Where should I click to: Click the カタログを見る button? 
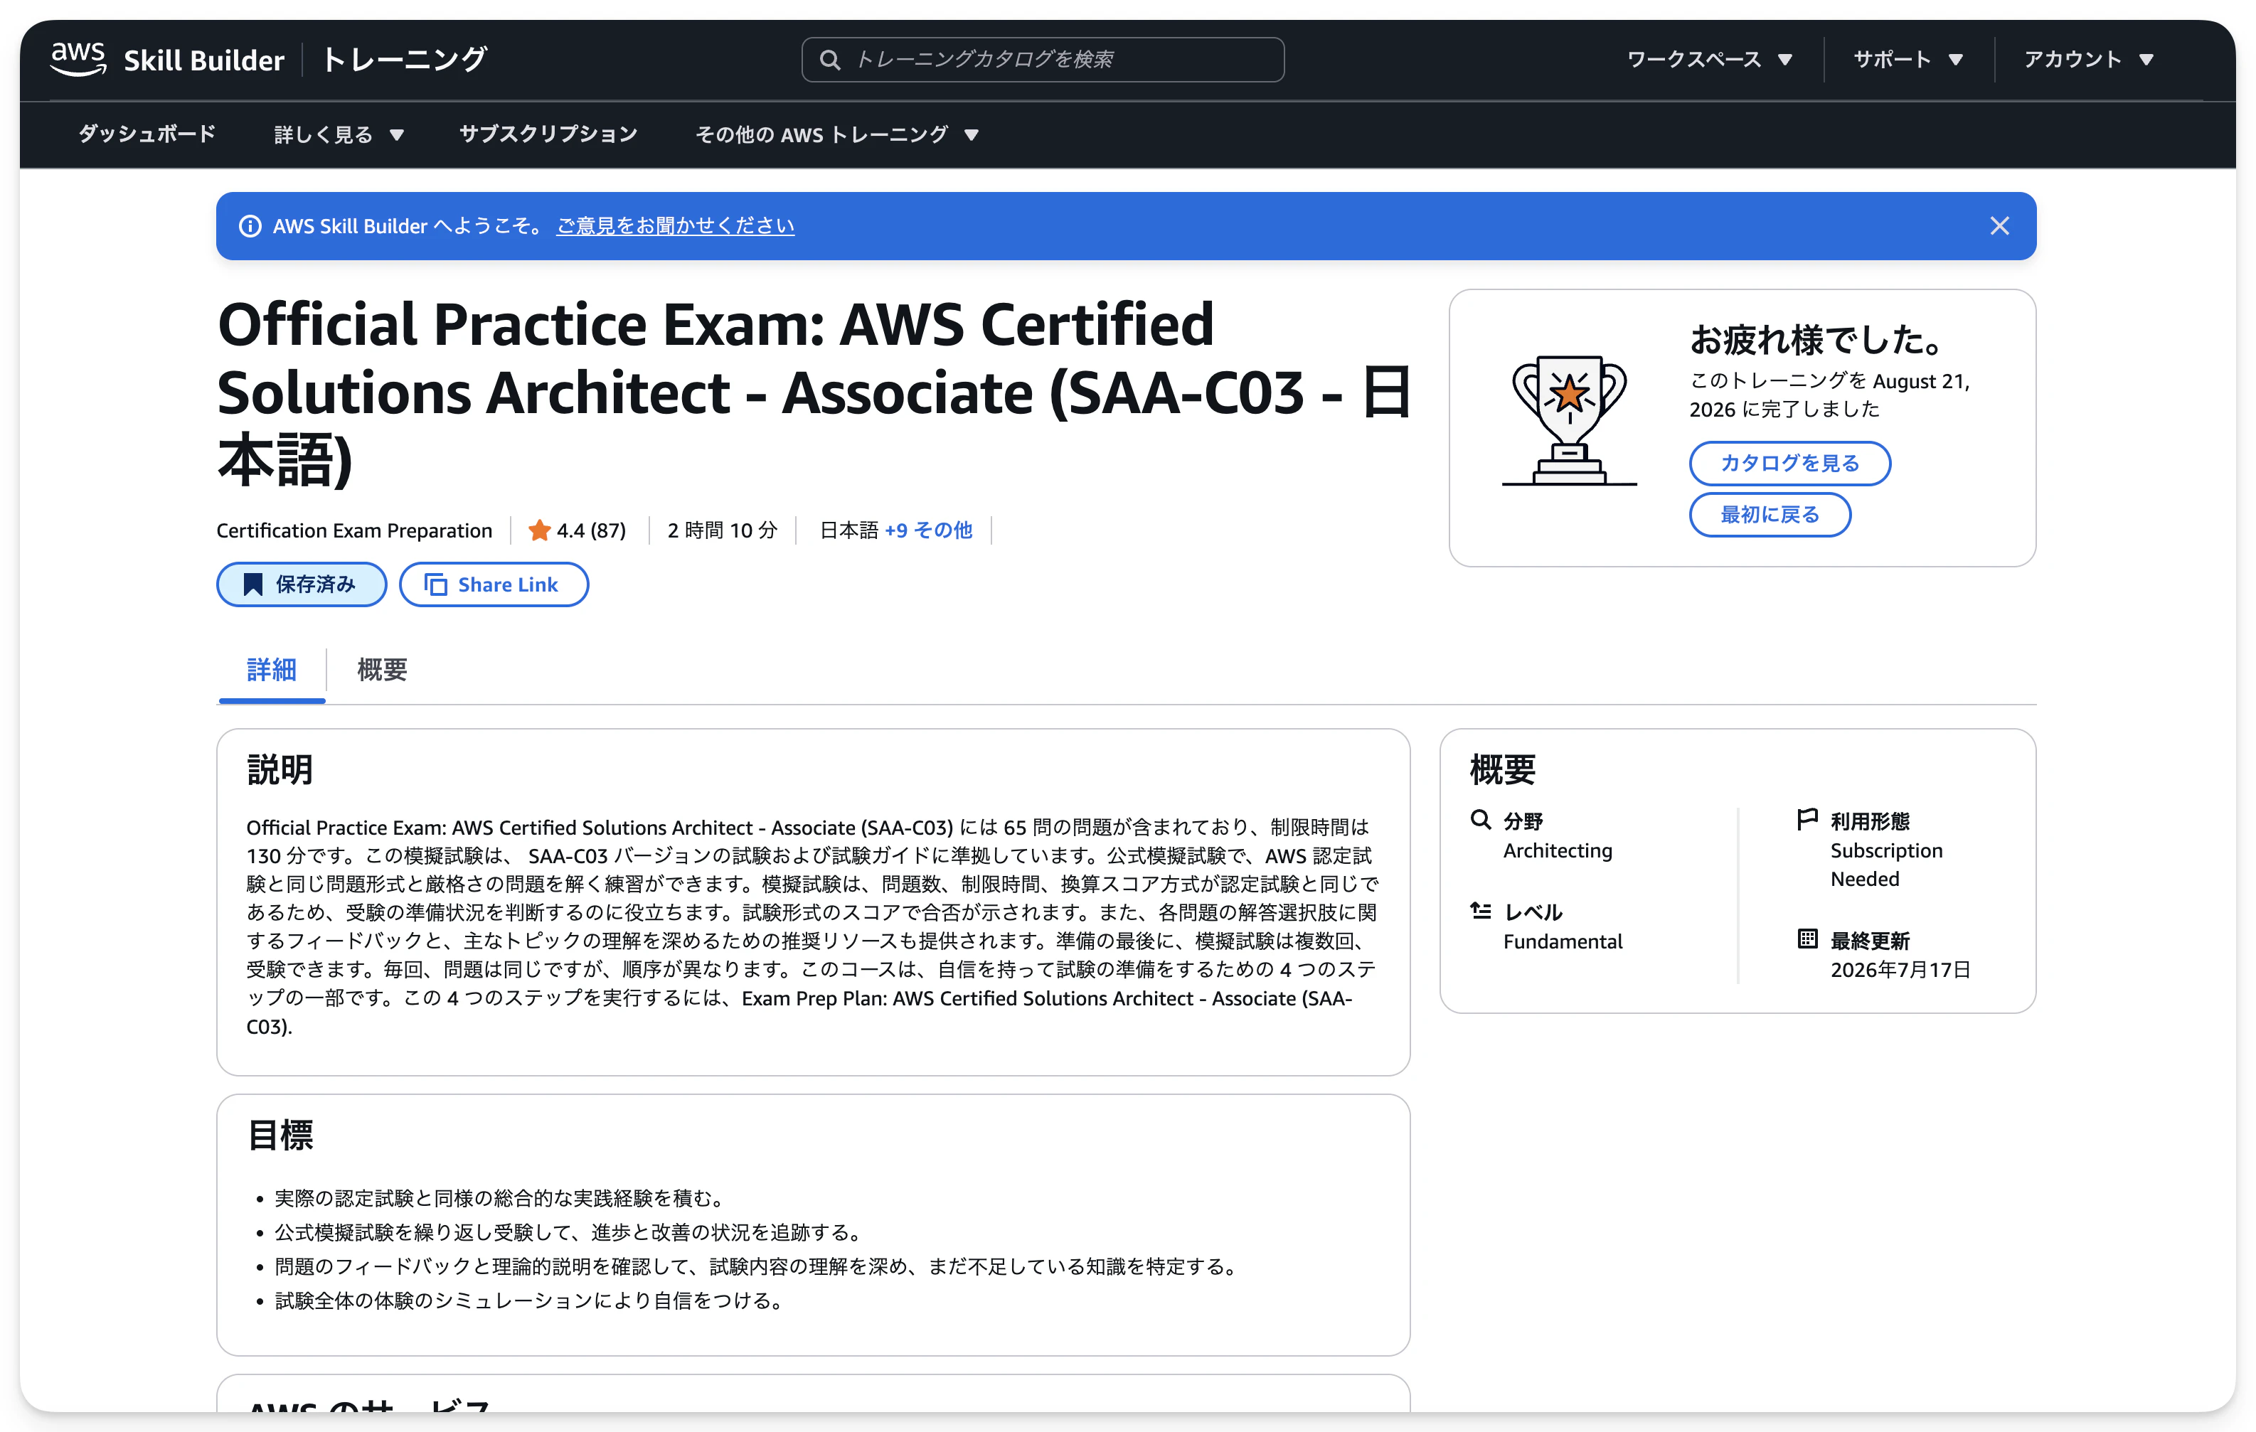pos(1789,463)
